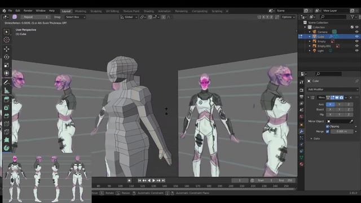The height and width of the screenshot is (203, 361).
Task: Open the Add Modifier dropdown
Action: [x=333, y=89]
